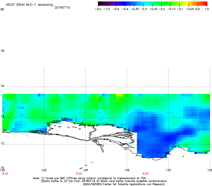Click the title 'ASCAT 25KM MLE-1 ascending'

point(29,5)
